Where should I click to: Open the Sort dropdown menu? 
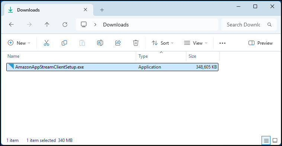point(163,43)
